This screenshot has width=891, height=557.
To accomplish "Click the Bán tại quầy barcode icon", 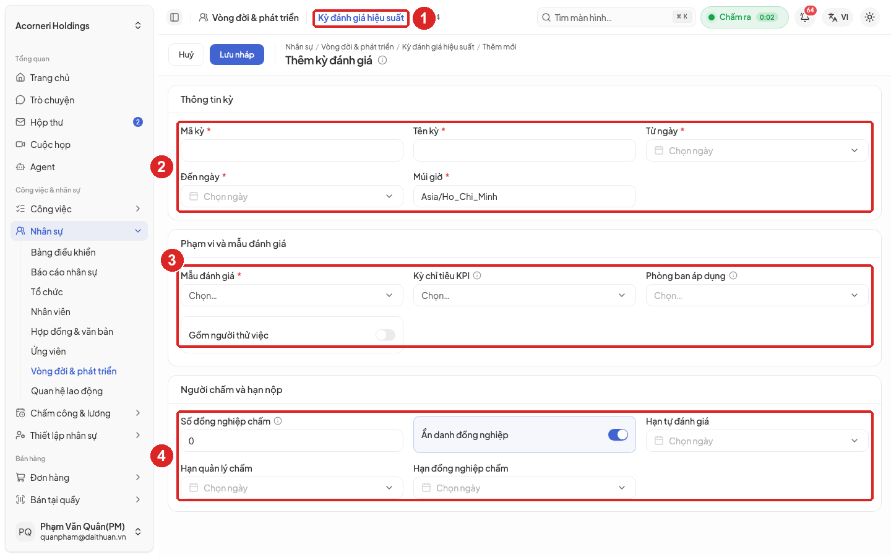I will (x=20, y=500).
